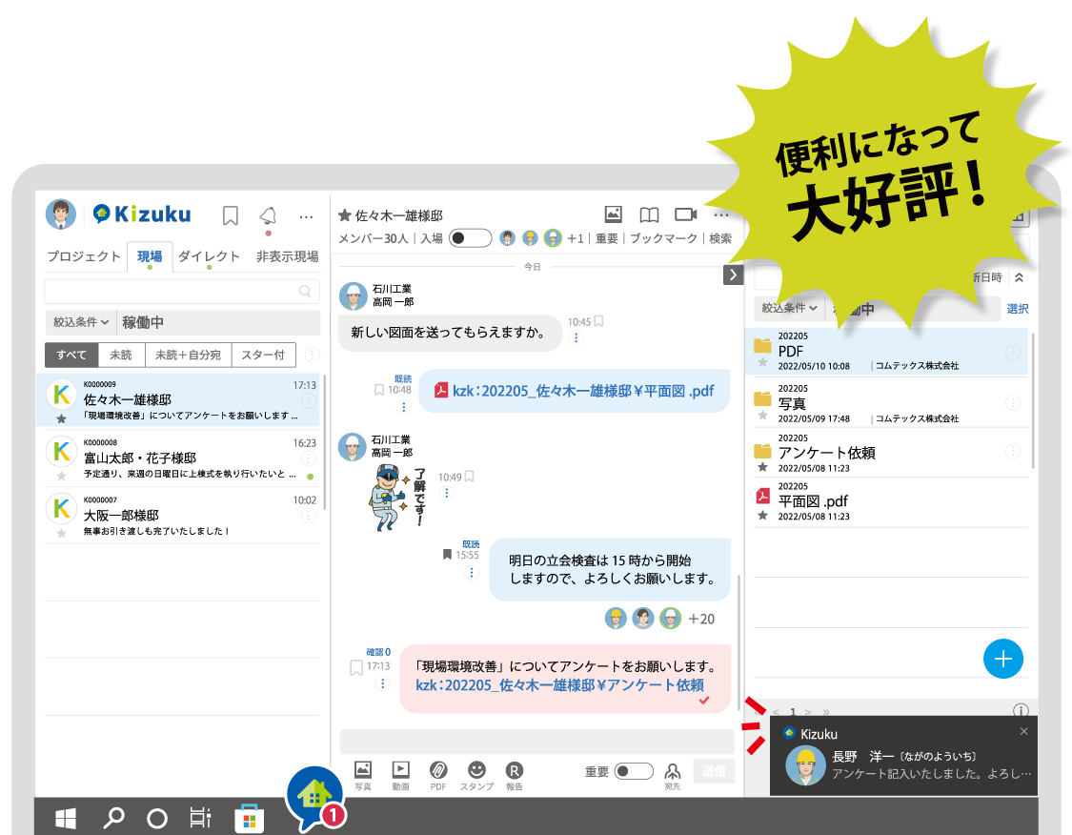This screenshot has height=835, width=1072.
Task: Star the 平面図.pdf file
Action: (x=761, y=514)
